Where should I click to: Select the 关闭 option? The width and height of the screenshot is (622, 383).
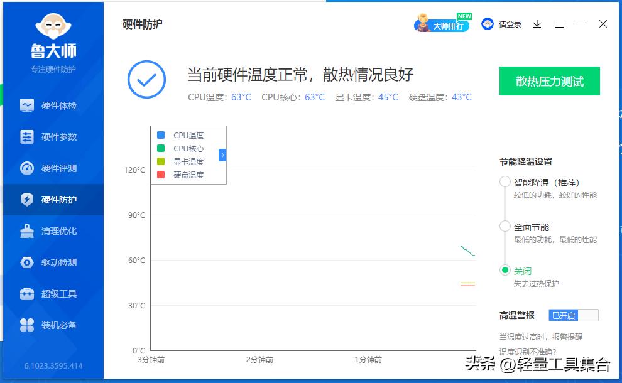pos(505,271)
